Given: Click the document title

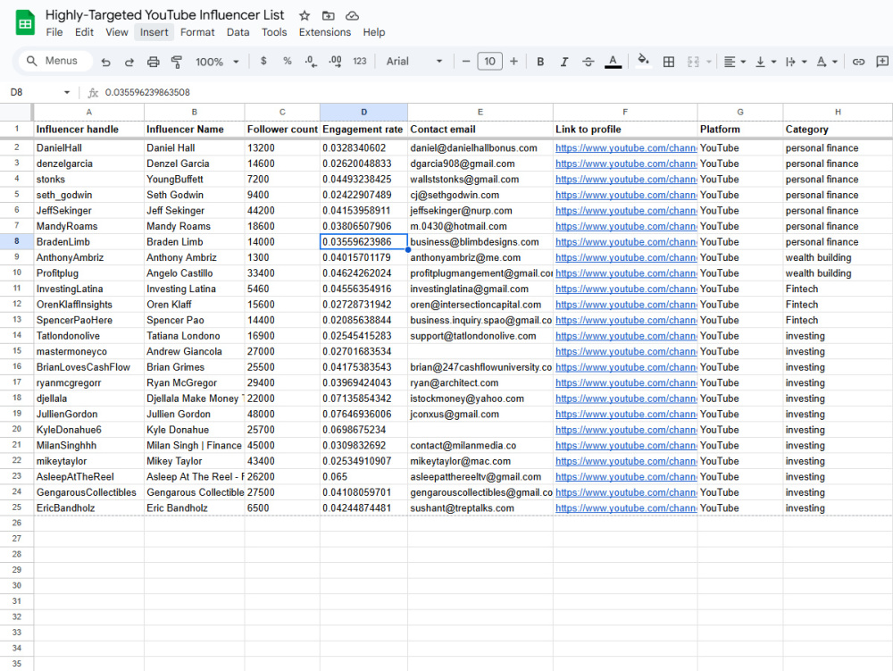Looking at the screenshot, I should (164, 15).
